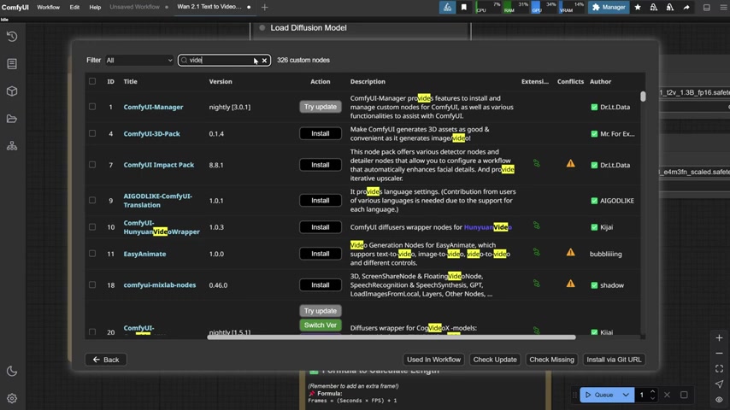730x410 pixels.
Task: Increase the queue batch count stepper
Action: pos(652,391)
